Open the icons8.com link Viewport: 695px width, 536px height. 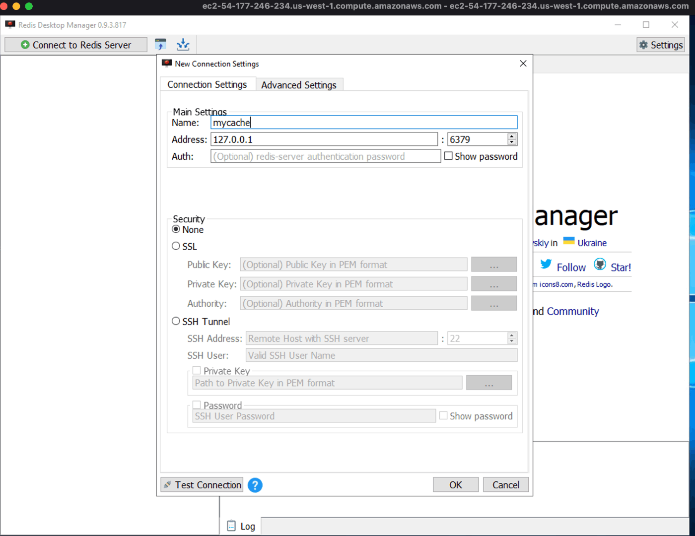[x=556, y=284]
